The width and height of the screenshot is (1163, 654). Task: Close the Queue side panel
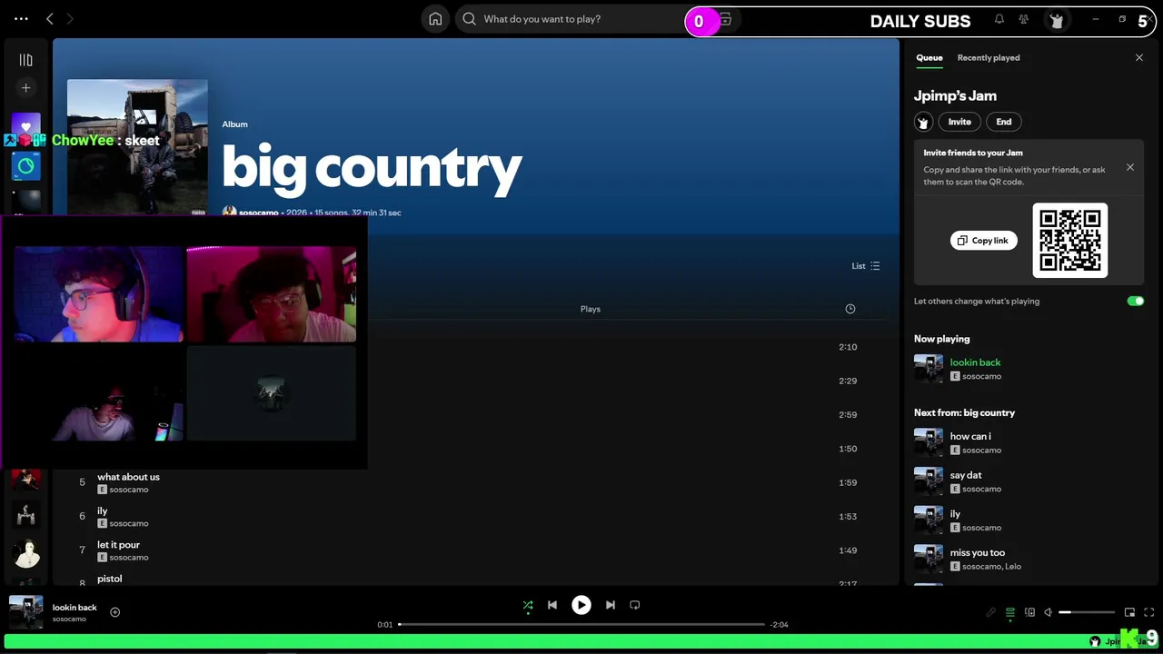[1139, 57]
